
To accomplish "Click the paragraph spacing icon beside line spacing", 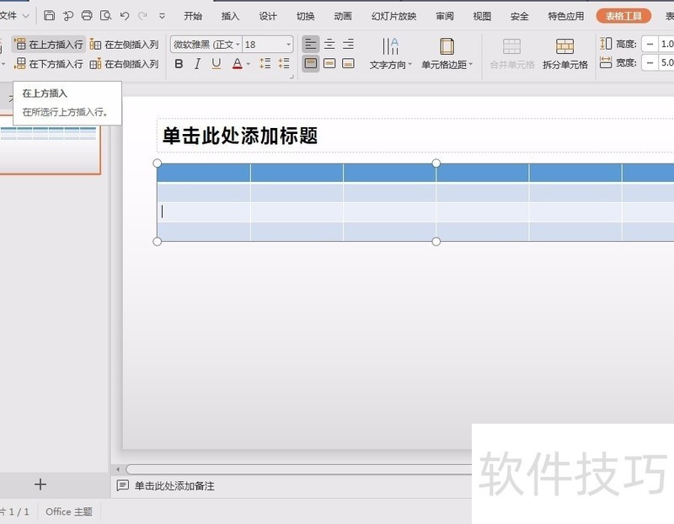I will (x=284, y=64).
